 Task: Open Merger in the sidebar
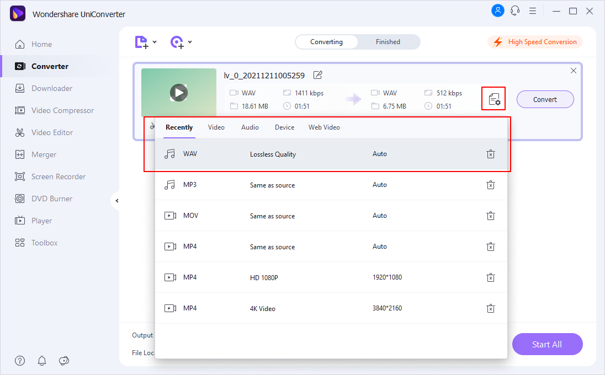click(x=60, y=154)
